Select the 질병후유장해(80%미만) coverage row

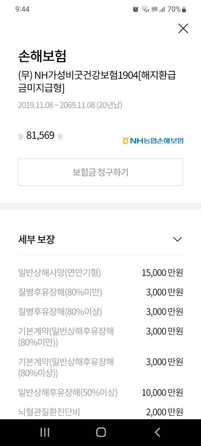[100, 292]
